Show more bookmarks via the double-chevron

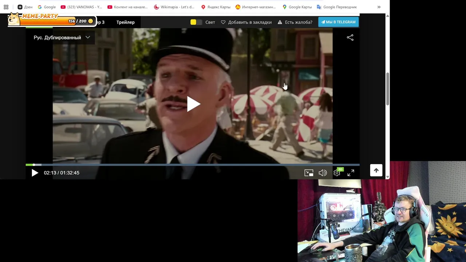tap(379, 7)
